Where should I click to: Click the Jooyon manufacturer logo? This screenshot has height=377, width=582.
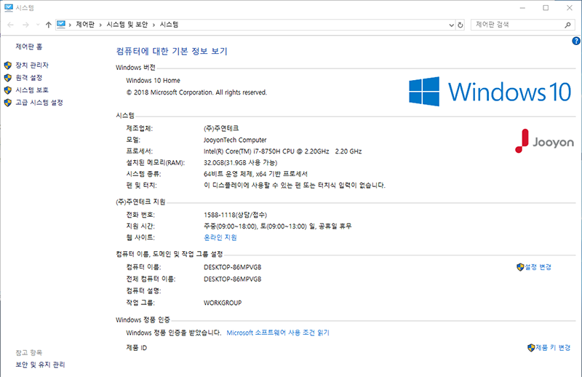point(543,141)
